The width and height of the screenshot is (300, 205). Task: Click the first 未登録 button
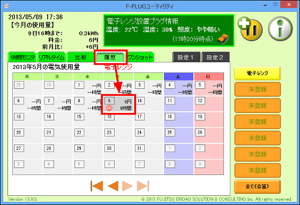tap(257, 89)
